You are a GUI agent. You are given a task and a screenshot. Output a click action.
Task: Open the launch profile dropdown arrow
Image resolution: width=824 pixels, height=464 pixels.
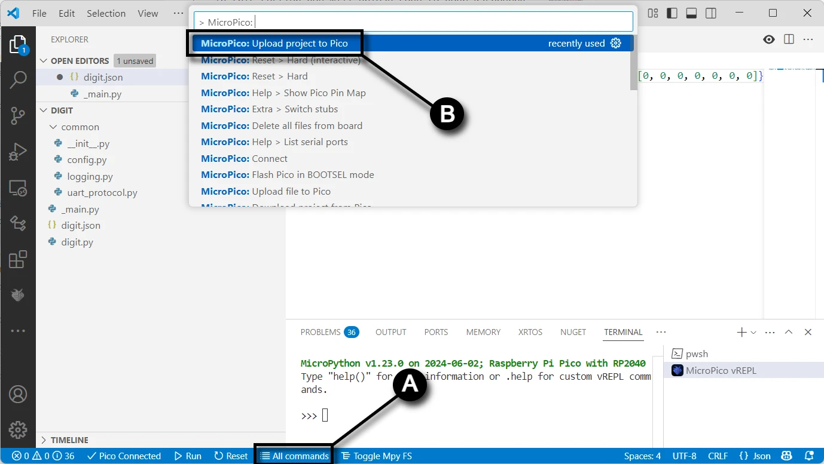753,332
